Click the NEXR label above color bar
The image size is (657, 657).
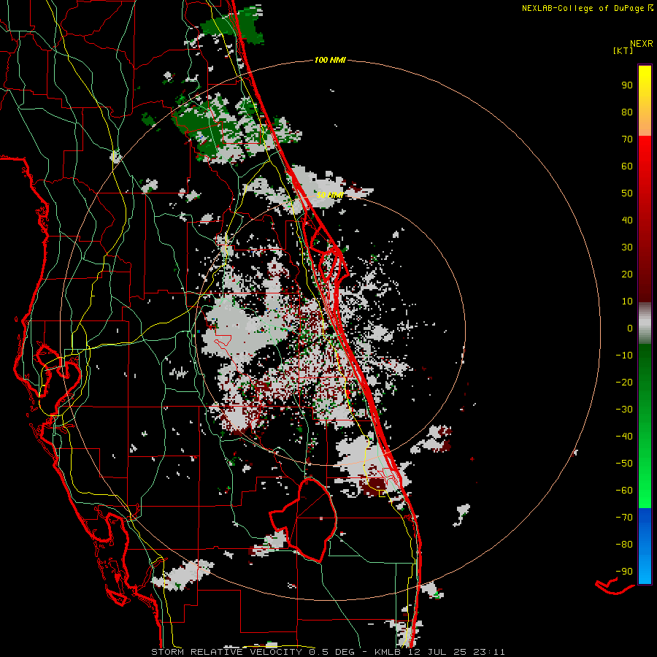[642, 44]
